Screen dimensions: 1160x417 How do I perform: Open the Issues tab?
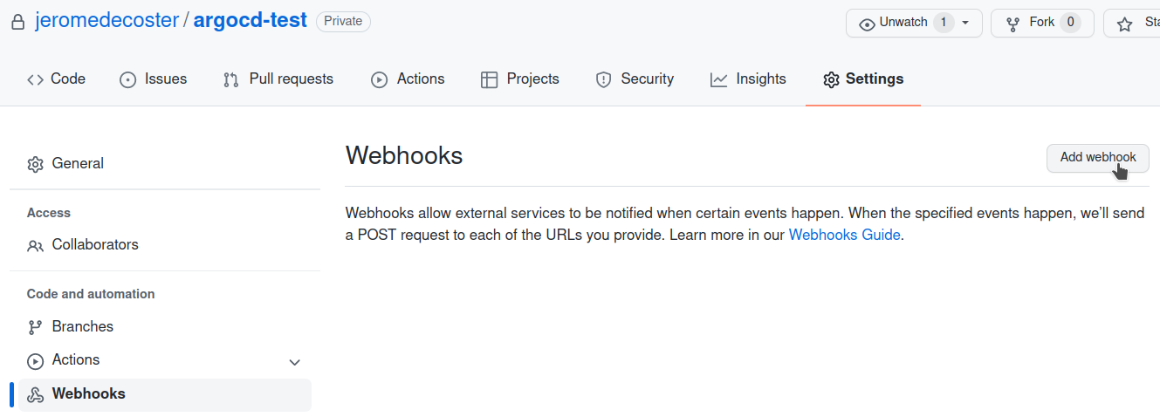[153, 79]
